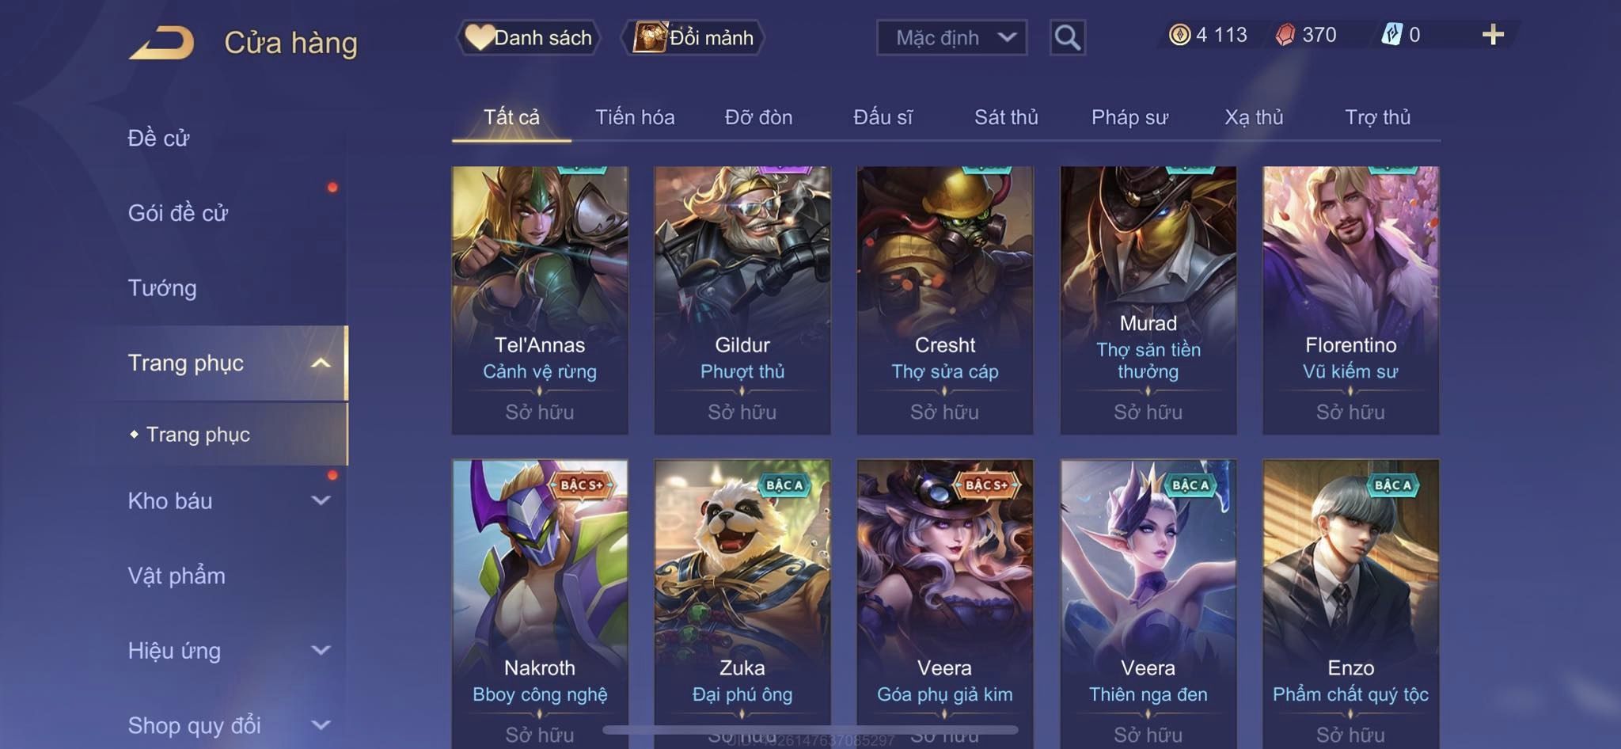Go to Tướng in the sidebar
The height and width of the screenshot is (749, 1621).
(162, 288)
